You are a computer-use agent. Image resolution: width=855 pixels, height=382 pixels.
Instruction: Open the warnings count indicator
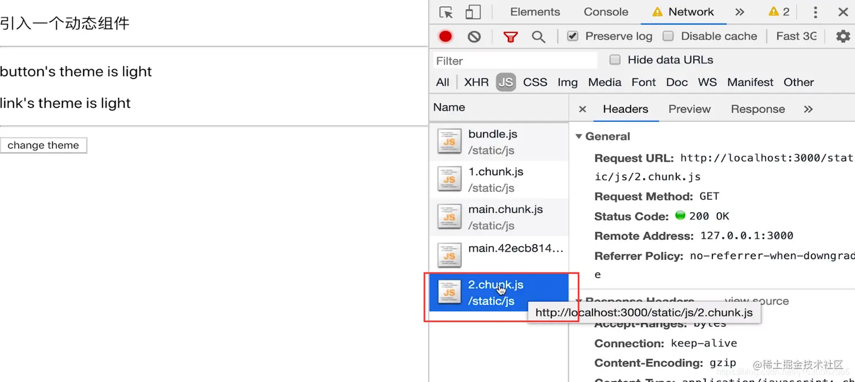click(779, 12)
